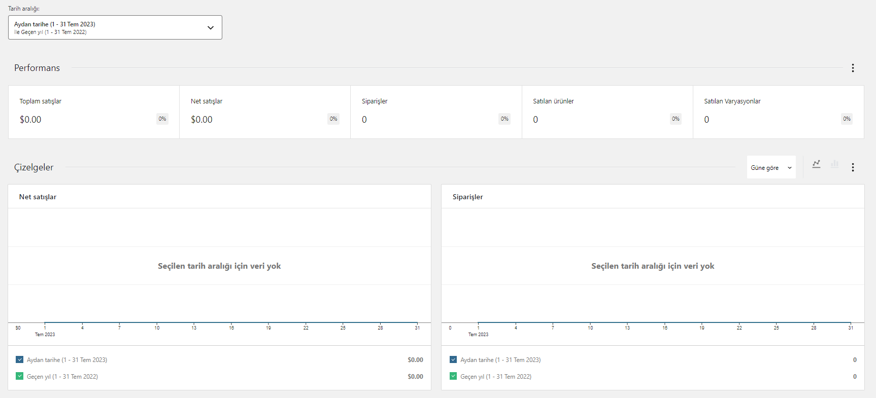Viewport: 876px width, 398px height.
Task: Switch to line chart view
Action: coord(816,164)
